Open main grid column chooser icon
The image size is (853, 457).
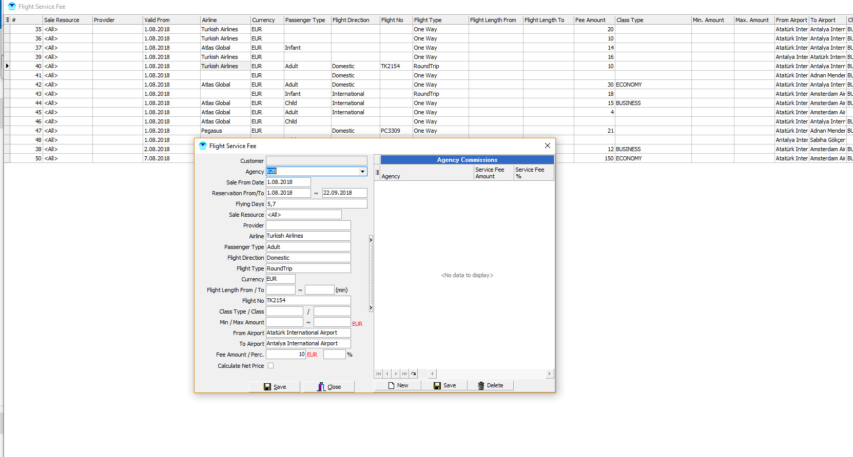tap(7, 20)
